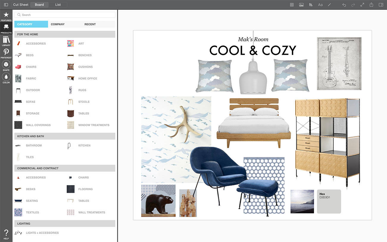Switch to the List view

(x=58, y=5)
